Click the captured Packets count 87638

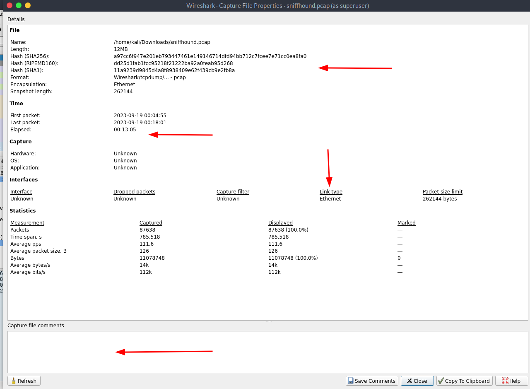[147, 230]
